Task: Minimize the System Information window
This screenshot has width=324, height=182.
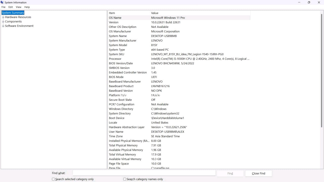Action: click(299, 3)
